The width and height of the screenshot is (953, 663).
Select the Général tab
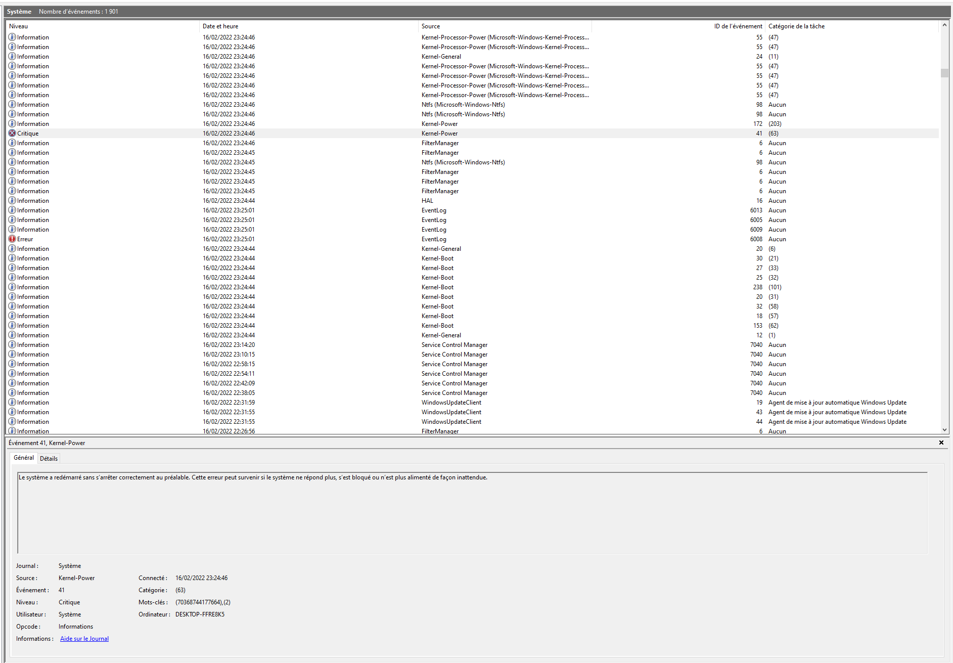pyautogui.click(x=24, y=458)
